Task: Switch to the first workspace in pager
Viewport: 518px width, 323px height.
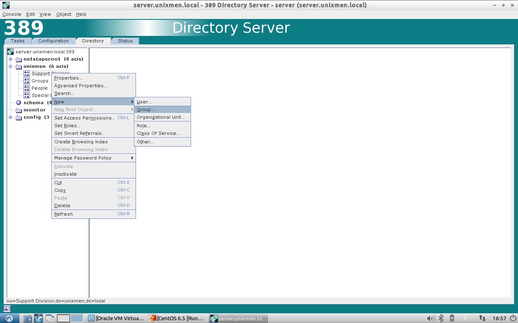Action: pos(64,318)
